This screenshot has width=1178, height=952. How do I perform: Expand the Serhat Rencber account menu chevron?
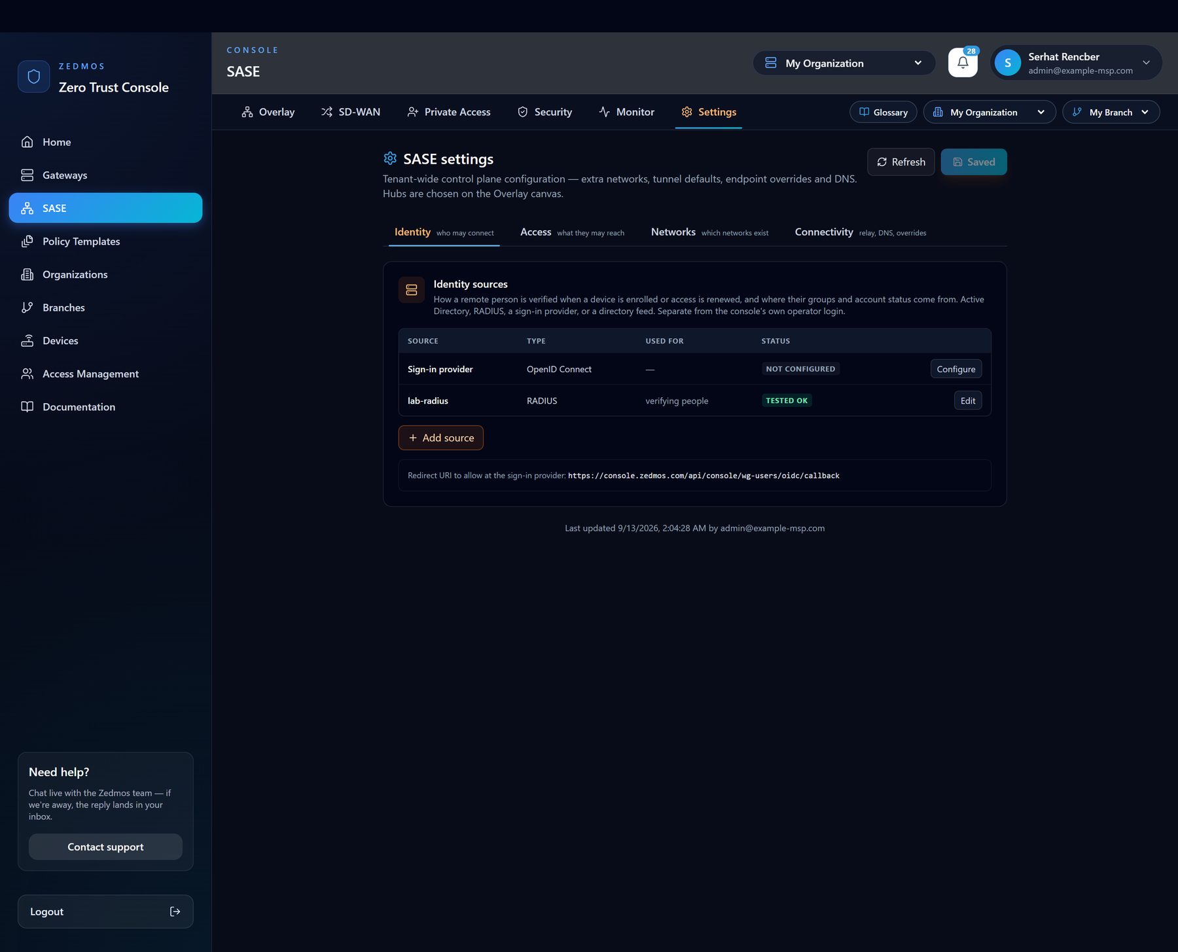coord(1147,63)
